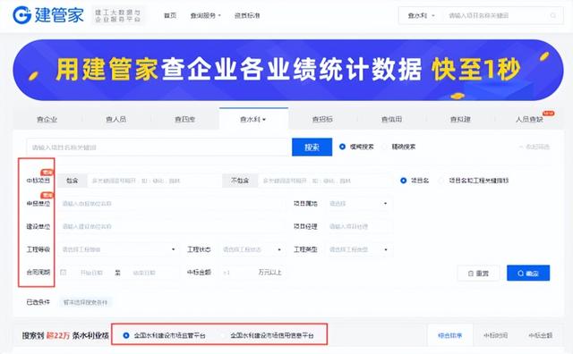Screen dimensions: 573x354
Task: Click the 结束日期 end date field
Action: point(144,273)
